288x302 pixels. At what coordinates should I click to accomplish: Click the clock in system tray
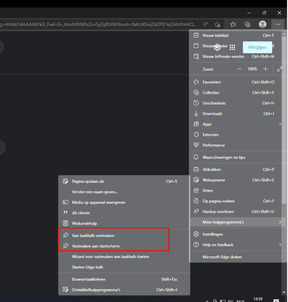[258, 299]
